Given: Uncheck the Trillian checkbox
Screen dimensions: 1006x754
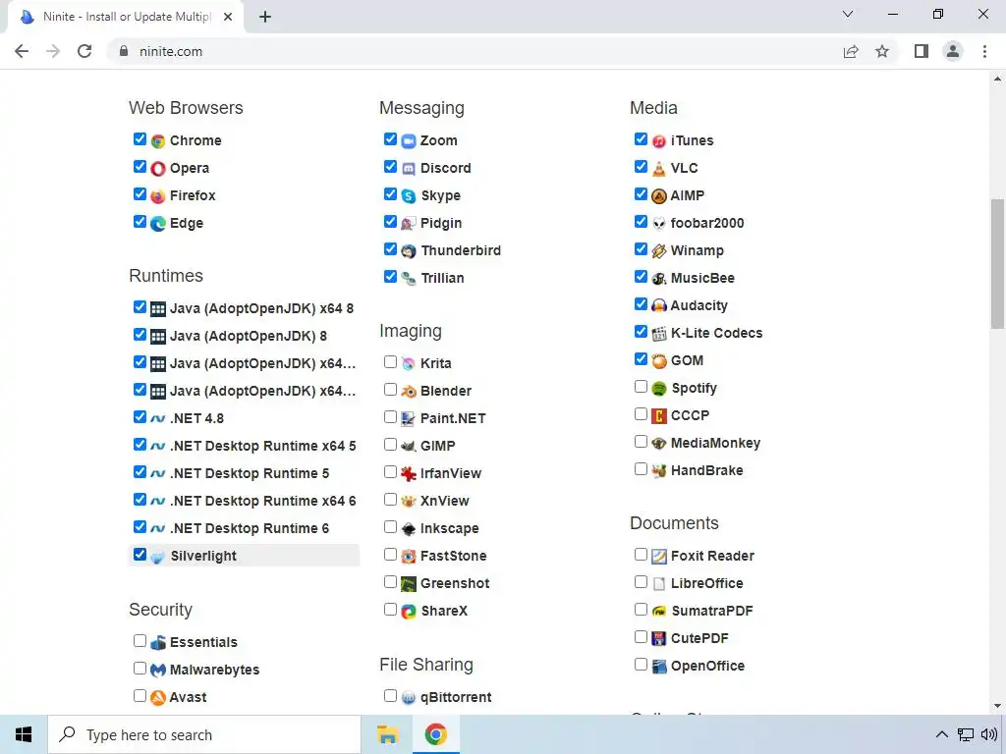Looking at the screenshot, I should point(390,276).
